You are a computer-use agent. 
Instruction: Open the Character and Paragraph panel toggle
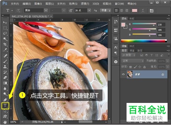pos(152,11)
